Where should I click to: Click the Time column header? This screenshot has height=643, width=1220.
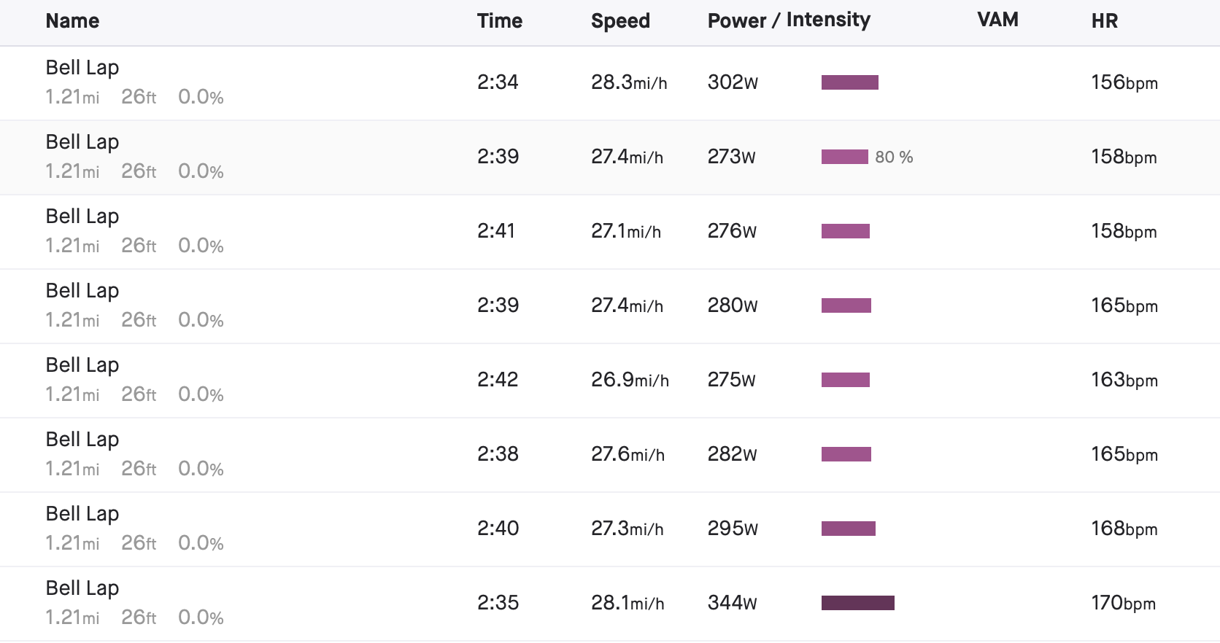[x=500, y=21]
